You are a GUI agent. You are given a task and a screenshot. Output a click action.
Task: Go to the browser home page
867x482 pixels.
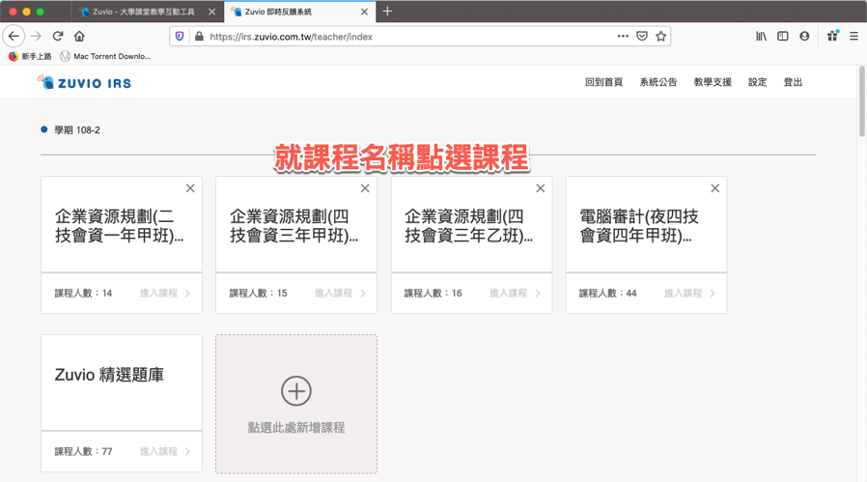tap(79, 37)
